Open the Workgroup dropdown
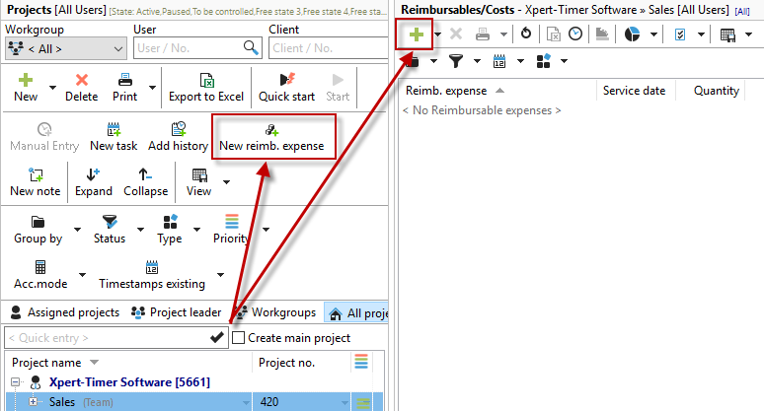The image size is (764, 411). [65, 47]
